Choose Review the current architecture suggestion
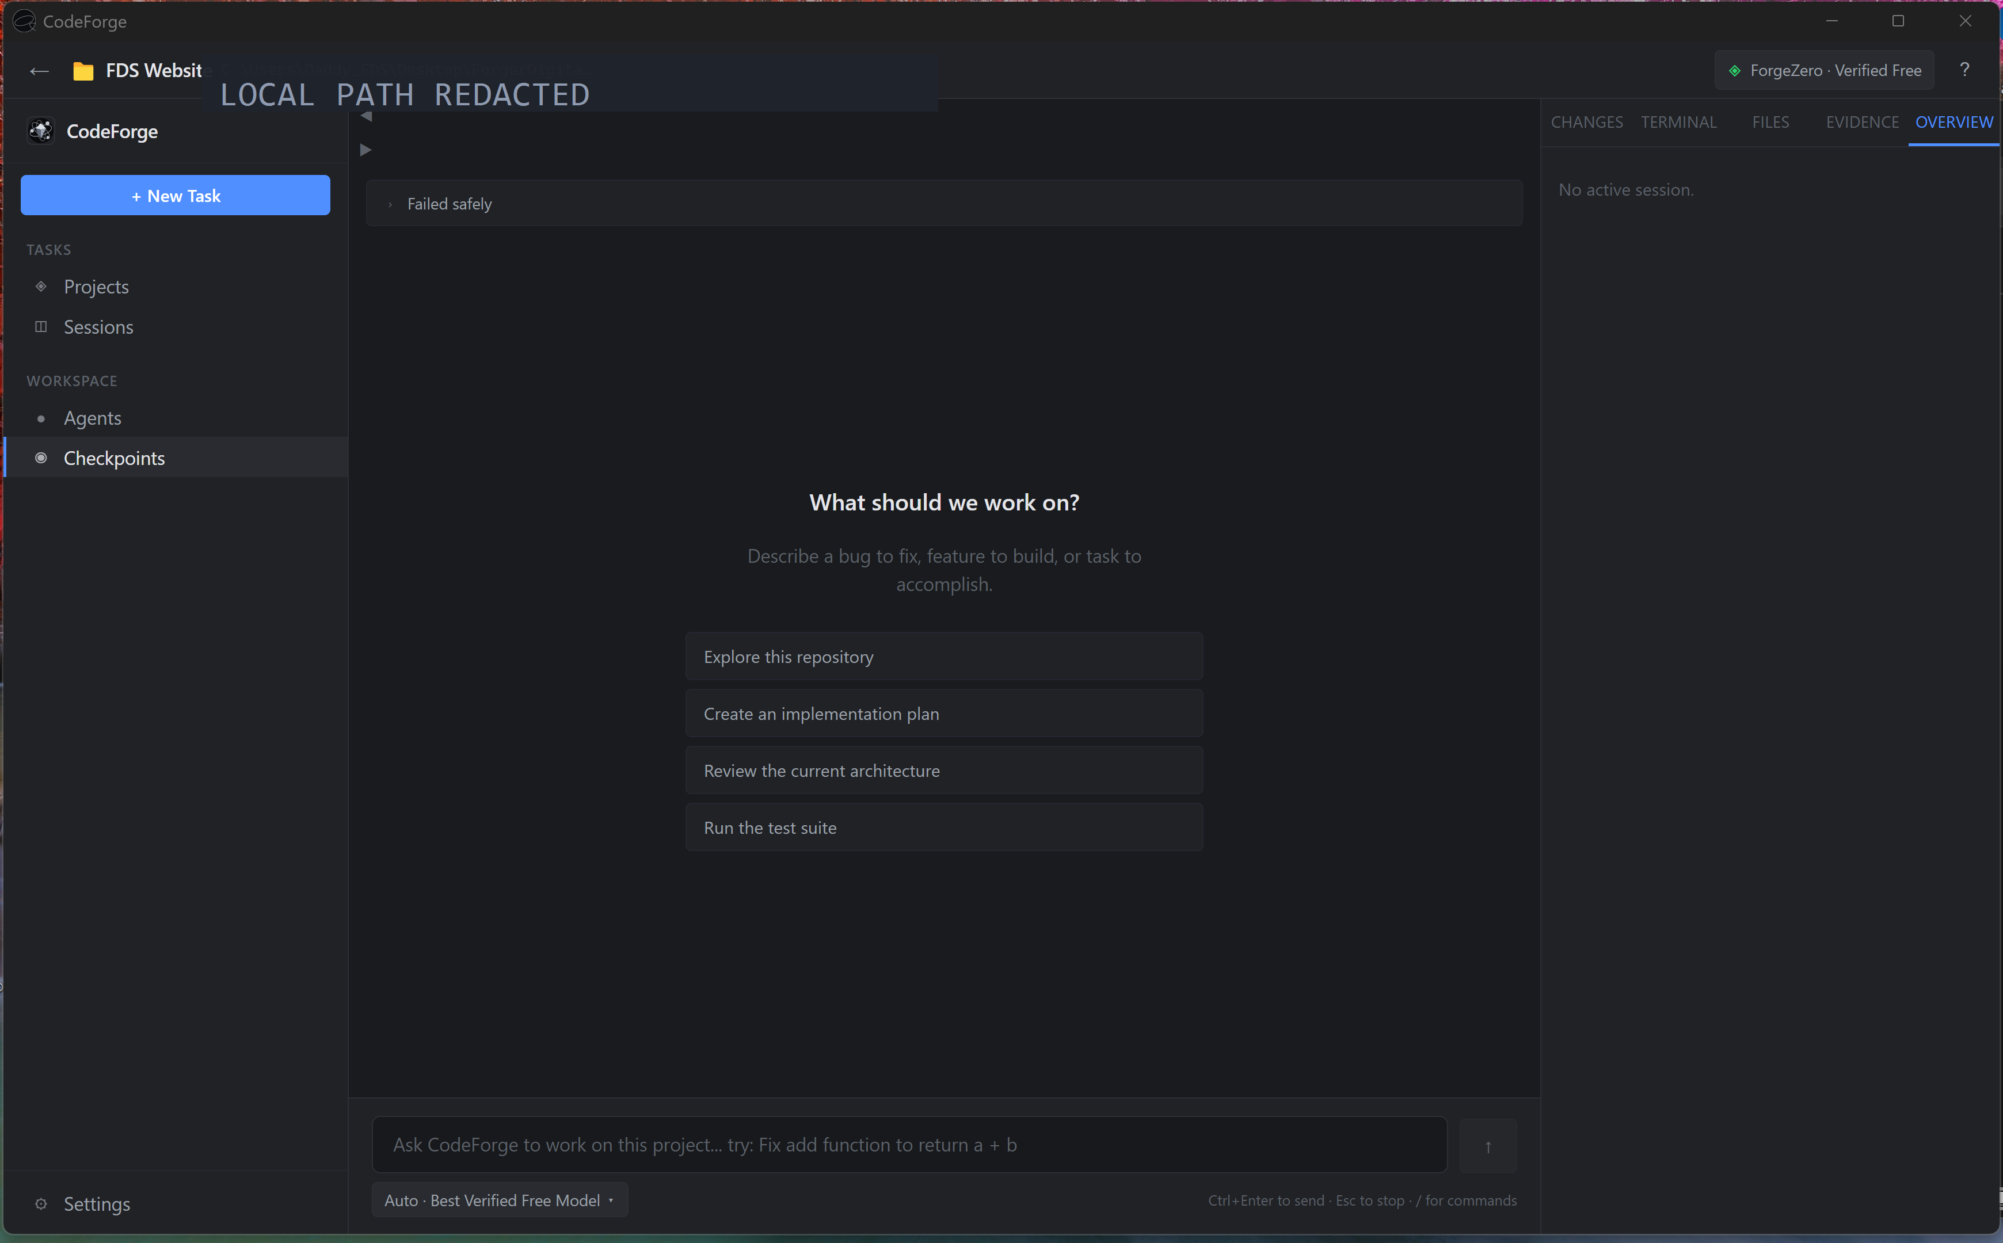Screen dimensions: 2003x1243 pos(944,771)
